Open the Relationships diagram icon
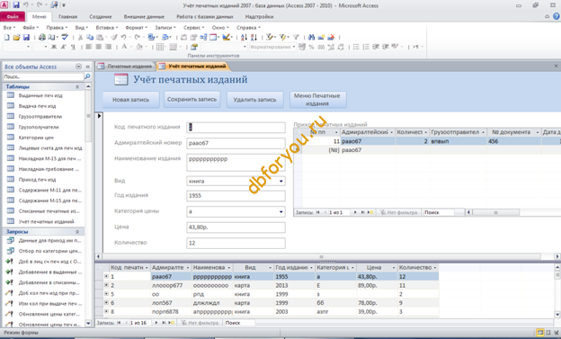The image size is (561, 339). pos(203,37)
